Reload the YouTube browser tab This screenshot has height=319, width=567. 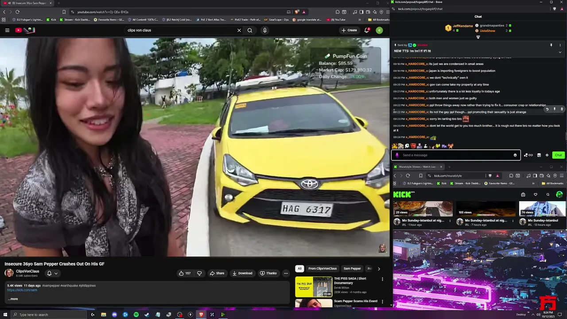(x=17, y=12)
